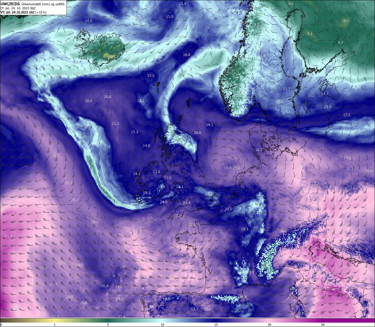
Task: Click legend tick label 50
Action: point(323,325)
